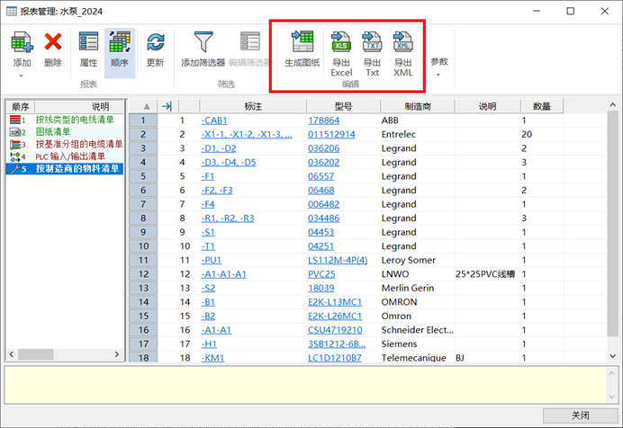Click the 更新 (Update) refresh icon
The height and width of the screenshot is (428, 623).
155,42
